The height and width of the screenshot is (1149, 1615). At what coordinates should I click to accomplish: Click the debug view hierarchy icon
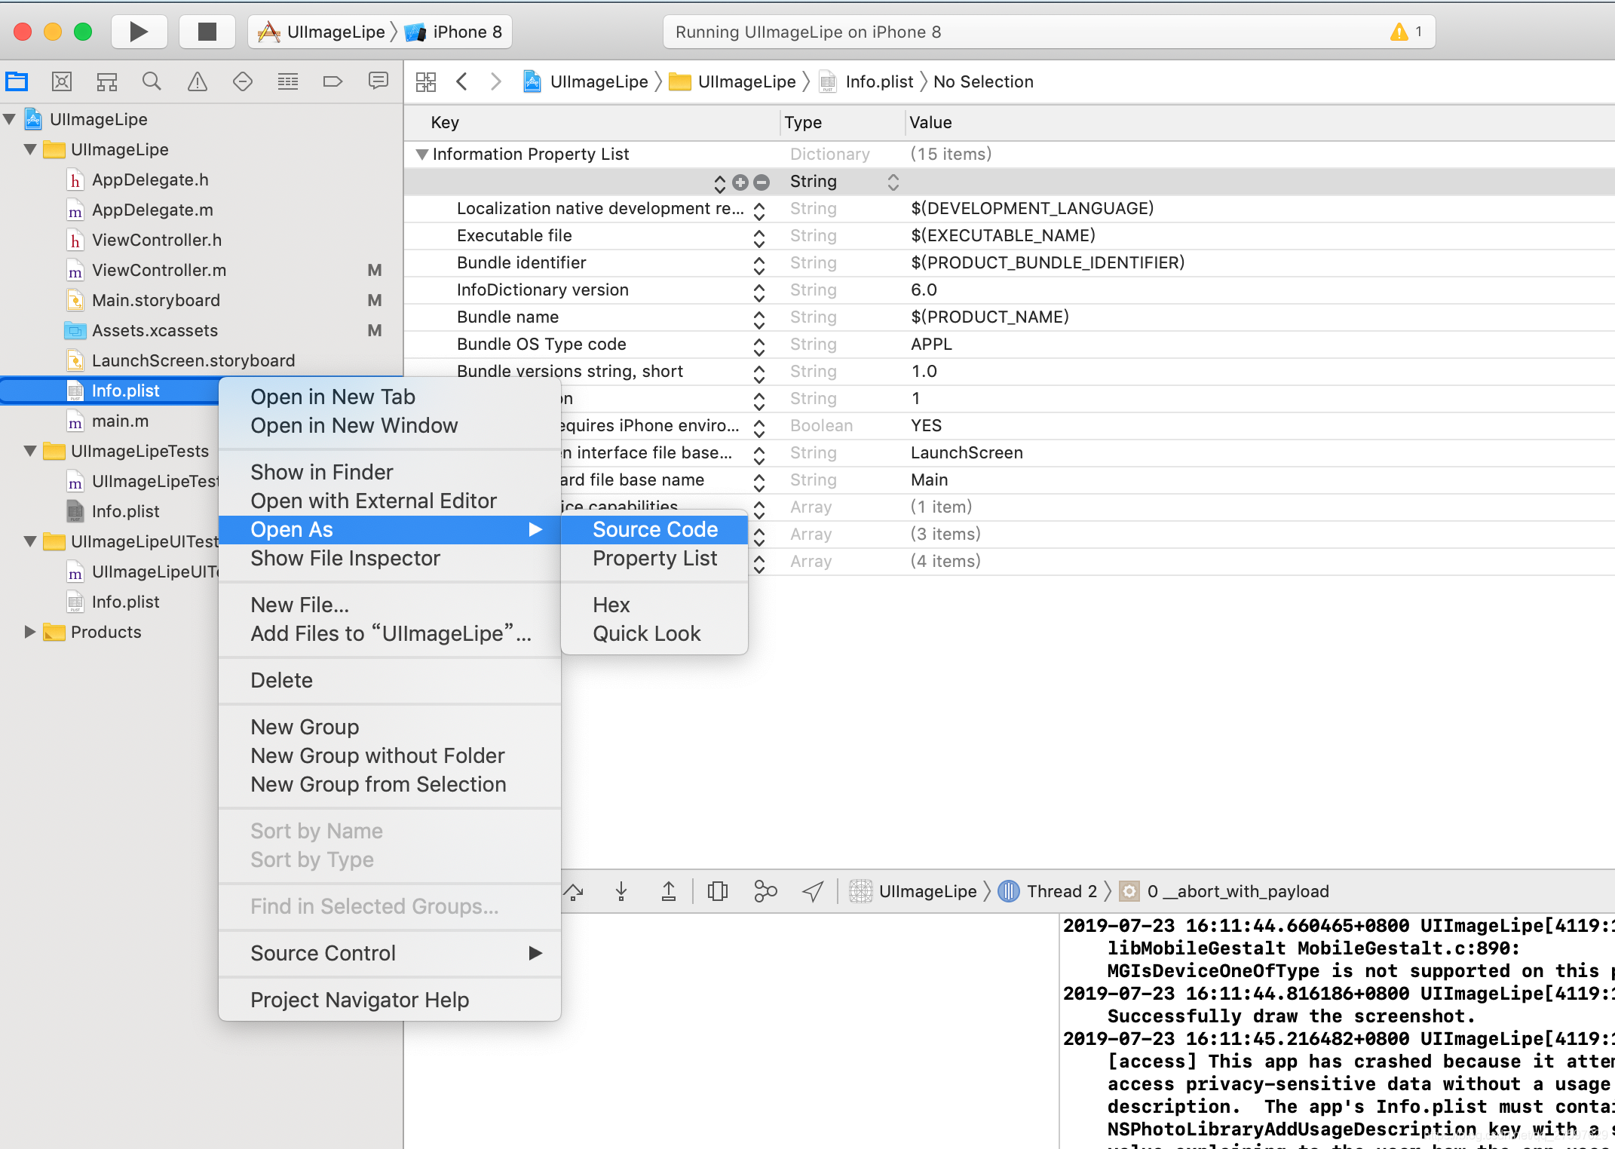[x=718, y=891]
